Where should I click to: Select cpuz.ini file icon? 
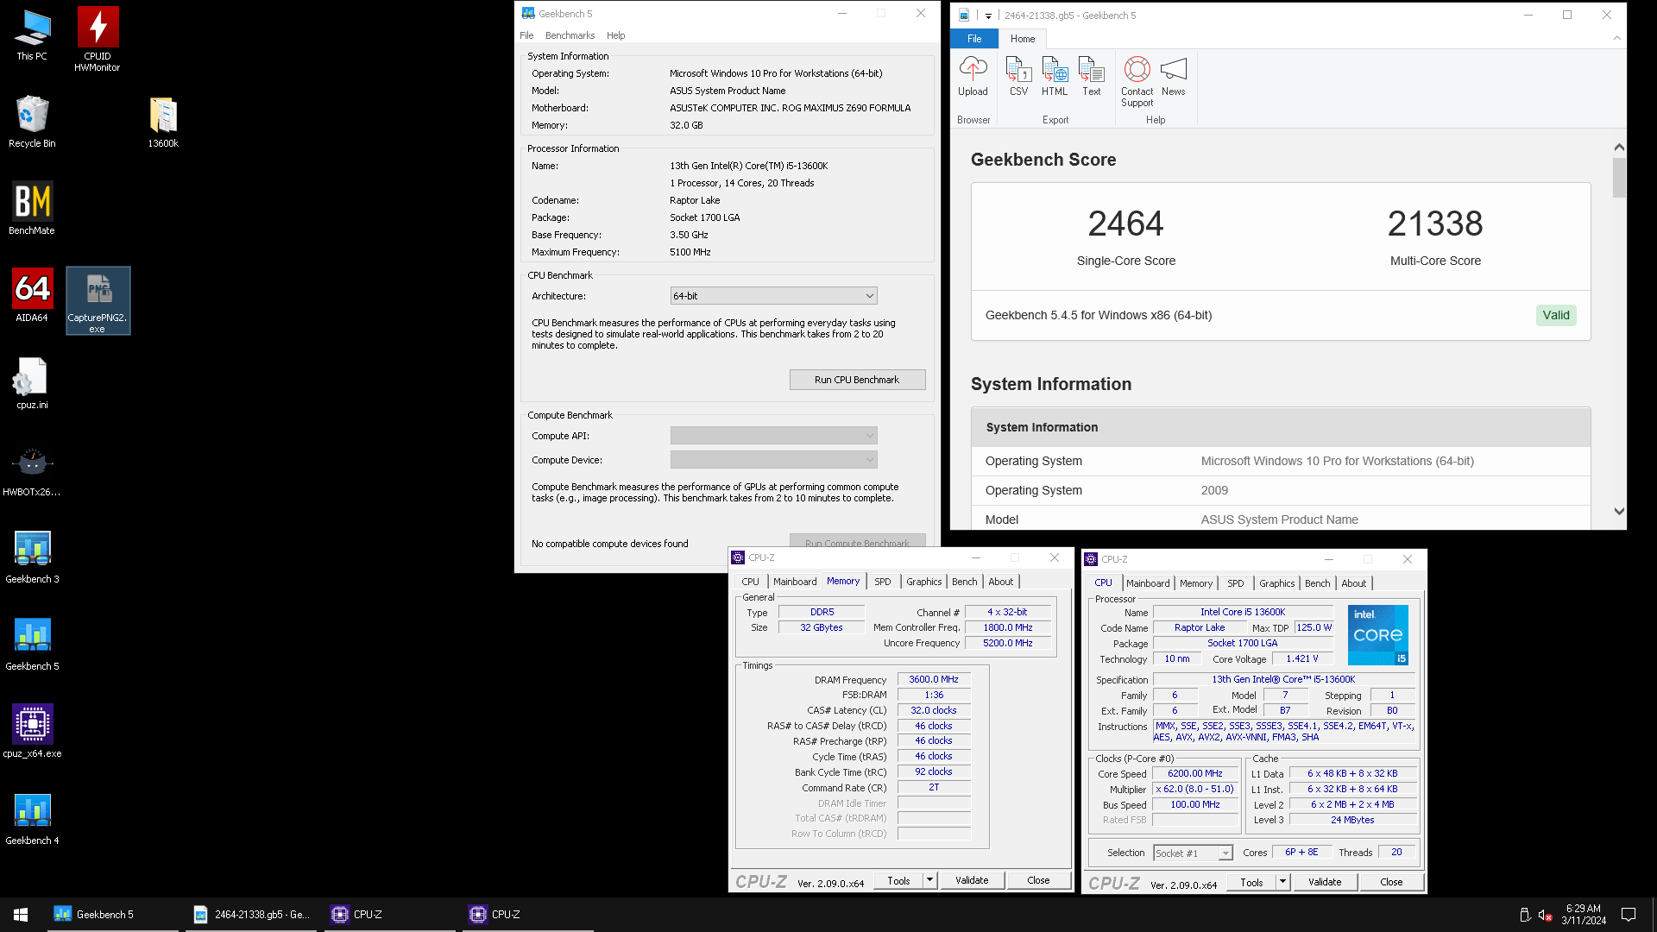click(x=32, y=383)
